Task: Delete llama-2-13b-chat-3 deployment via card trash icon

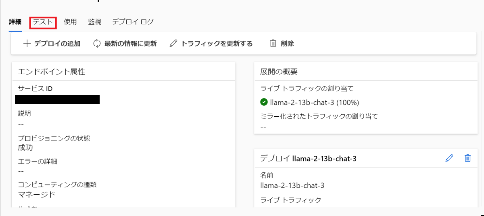Action: click(x=467, y=158)
